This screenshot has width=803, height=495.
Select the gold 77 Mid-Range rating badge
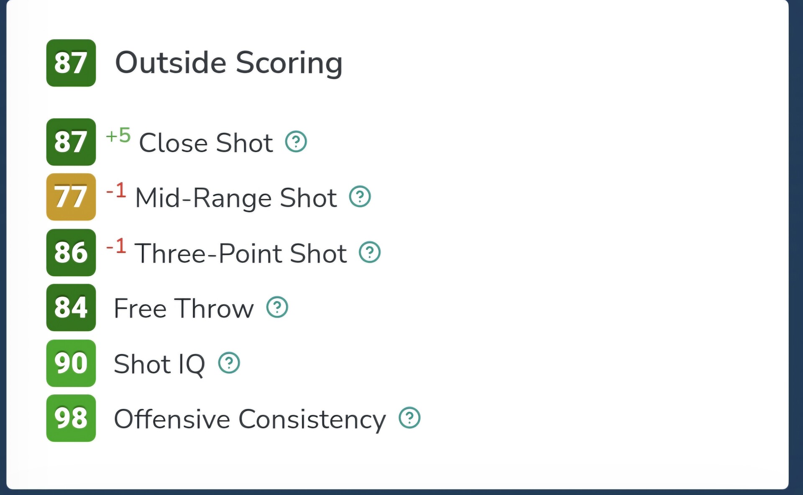click(71, 197)
